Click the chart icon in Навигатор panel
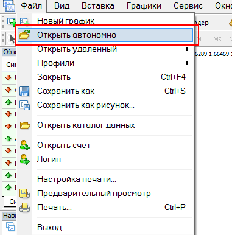Viewport: 232px width, 235px height. coord(10,227)
